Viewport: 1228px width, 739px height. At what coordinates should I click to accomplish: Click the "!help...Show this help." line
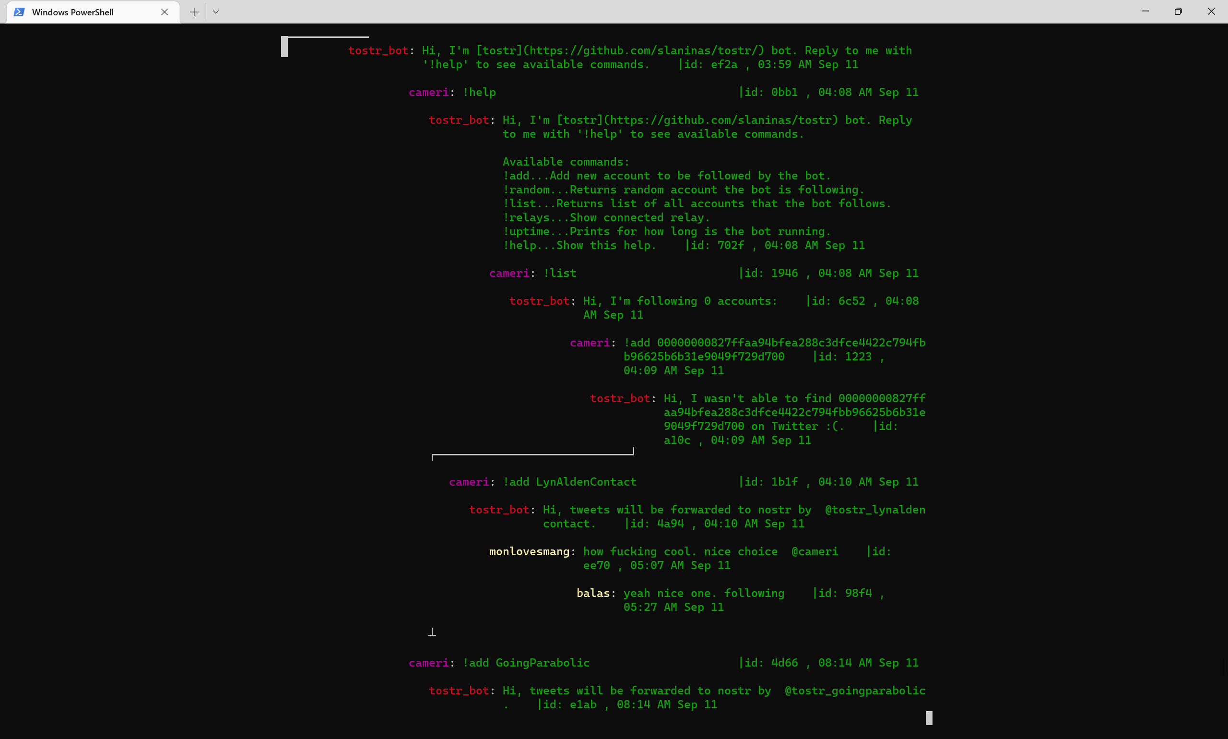(579, 246)
